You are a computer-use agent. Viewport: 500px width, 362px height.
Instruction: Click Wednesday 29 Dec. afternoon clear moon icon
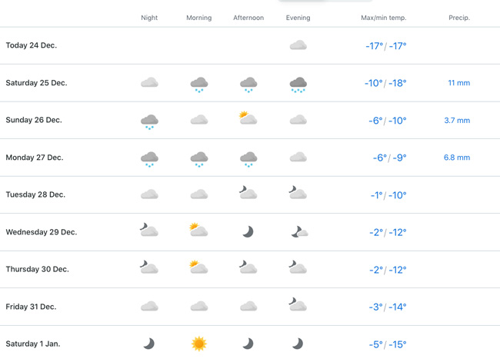click(x=248, y=231)
